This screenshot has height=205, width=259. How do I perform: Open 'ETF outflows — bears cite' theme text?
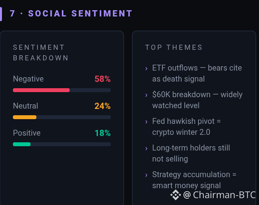point(197,68)
